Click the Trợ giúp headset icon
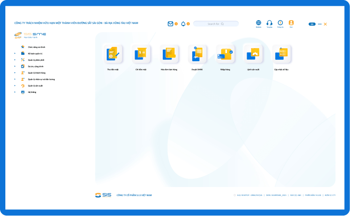This screenshot has width=350, height=216. [x=269, y=23]
